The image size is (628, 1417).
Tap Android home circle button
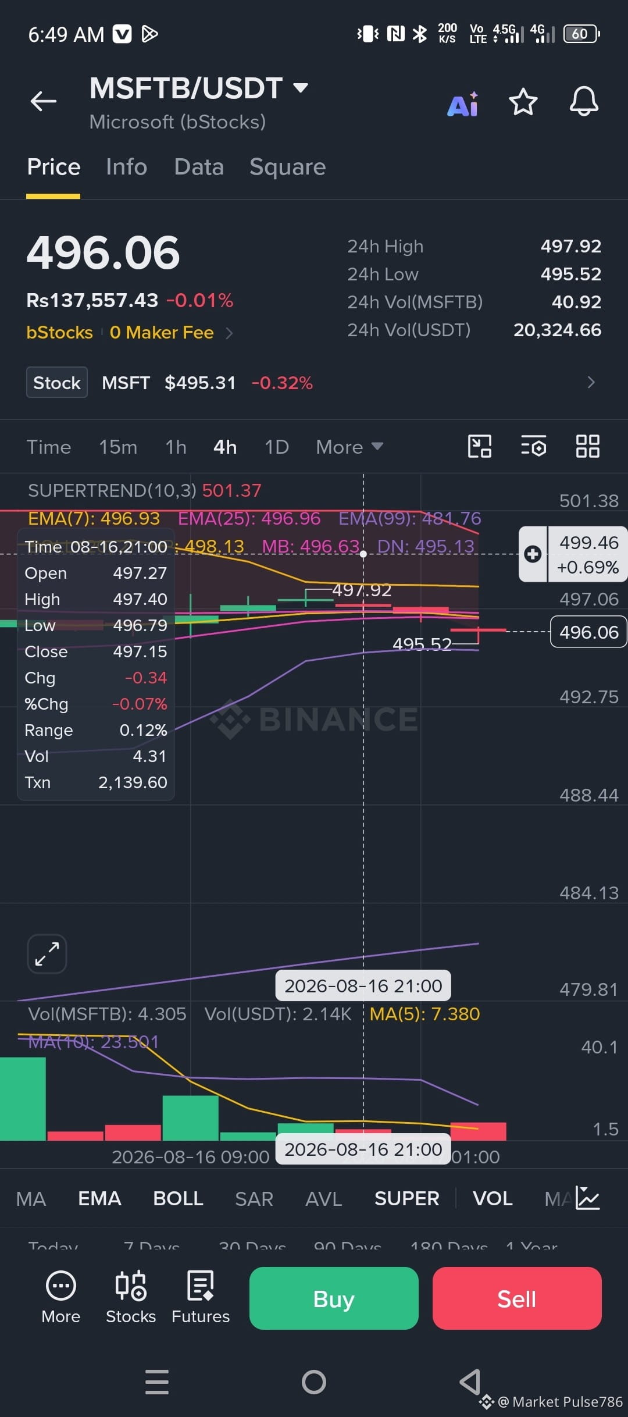coord(314,1382)
